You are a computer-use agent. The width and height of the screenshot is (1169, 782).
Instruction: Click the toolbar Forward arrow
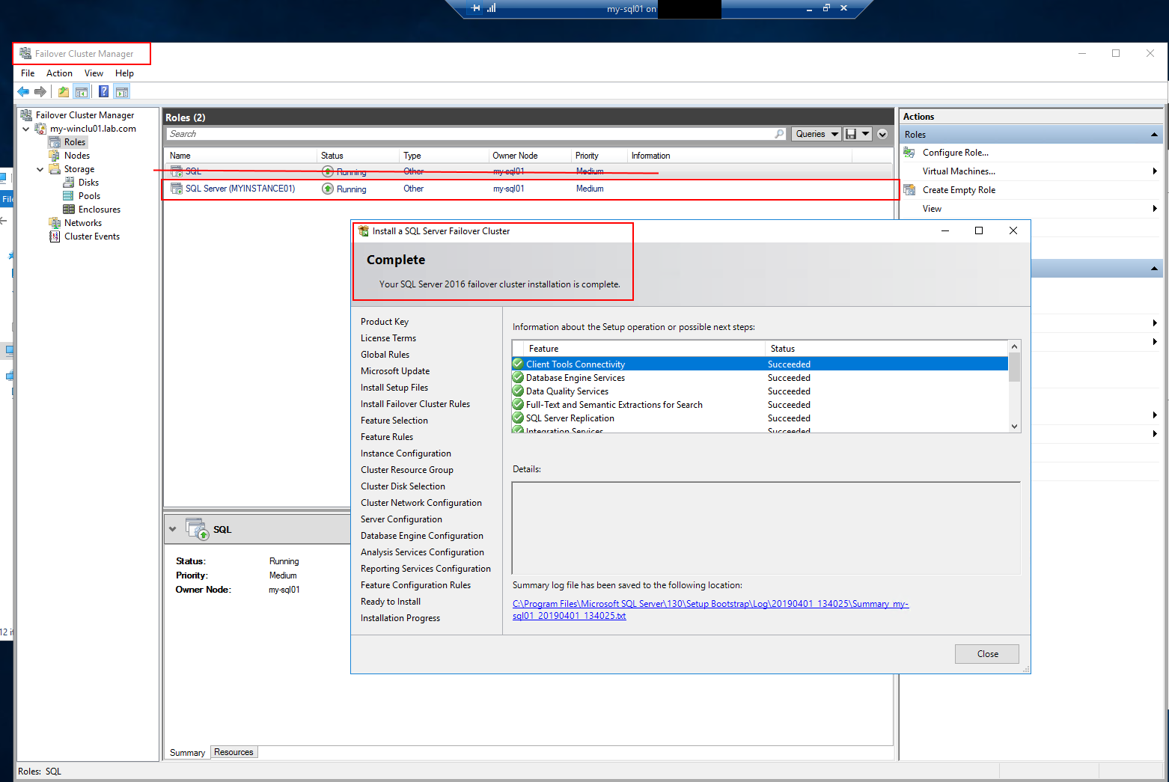[40, 91]
